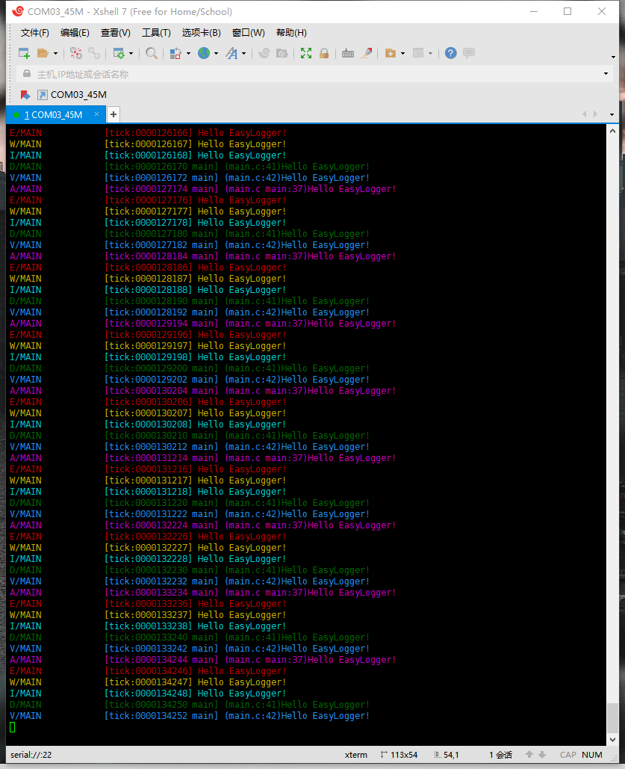This screenshot has width=625, height=769.
Task: Open an existing session via folder icon
Action: point(43,53)
